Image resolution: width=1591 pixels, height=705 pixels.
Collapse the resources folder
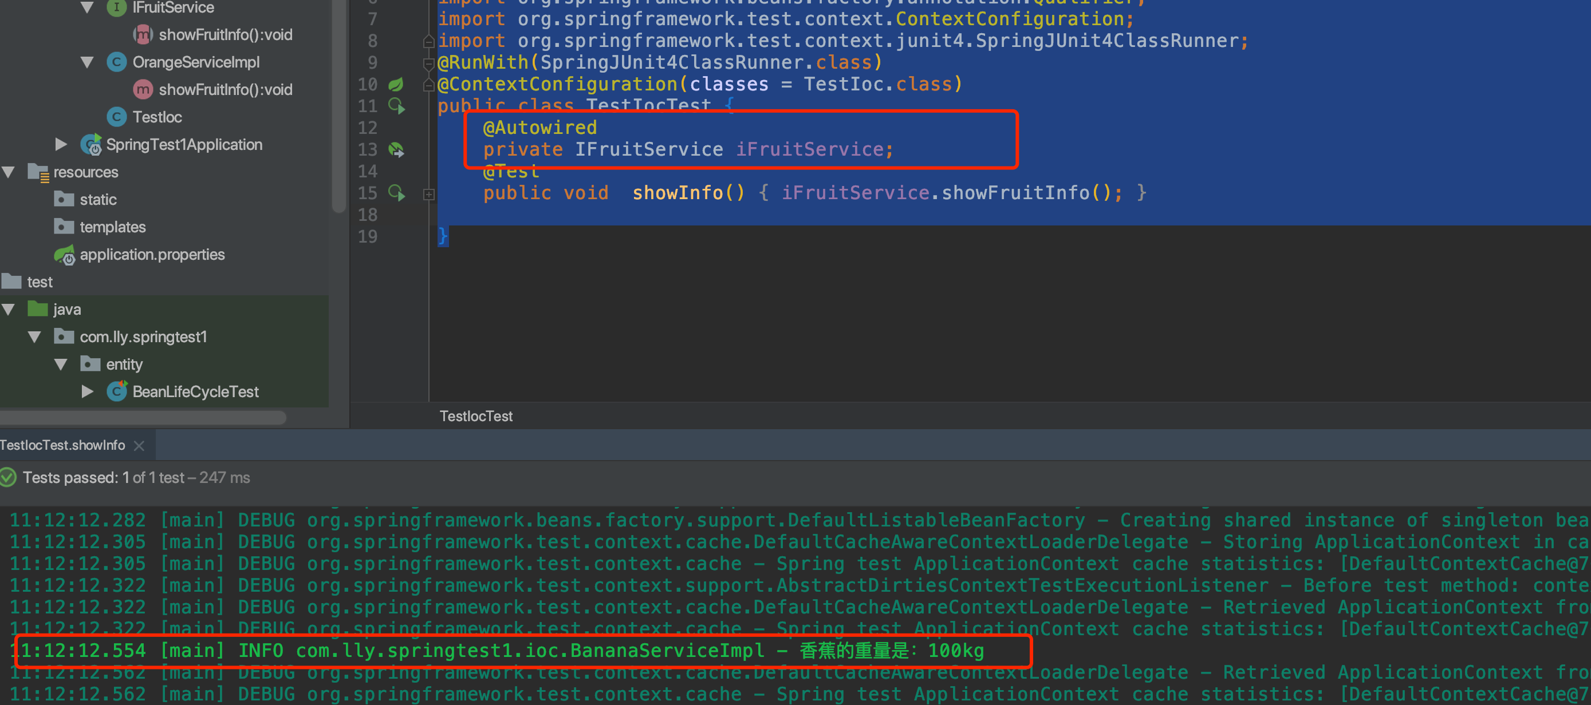point(9,172)
